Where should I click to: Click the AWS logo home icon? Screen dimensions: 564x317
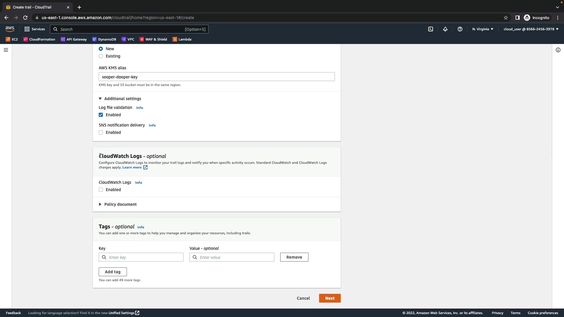(10, 29)
